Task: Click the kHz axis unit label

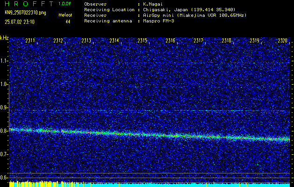Action: click(x=4, y=38)
